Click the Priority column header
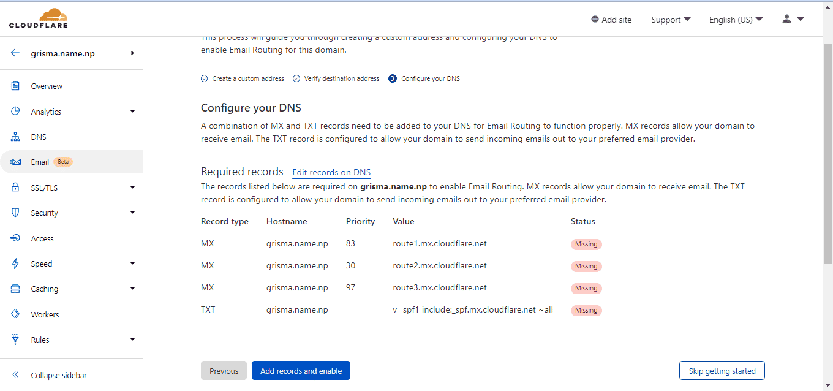833x391 pixels. pos(360,221)
